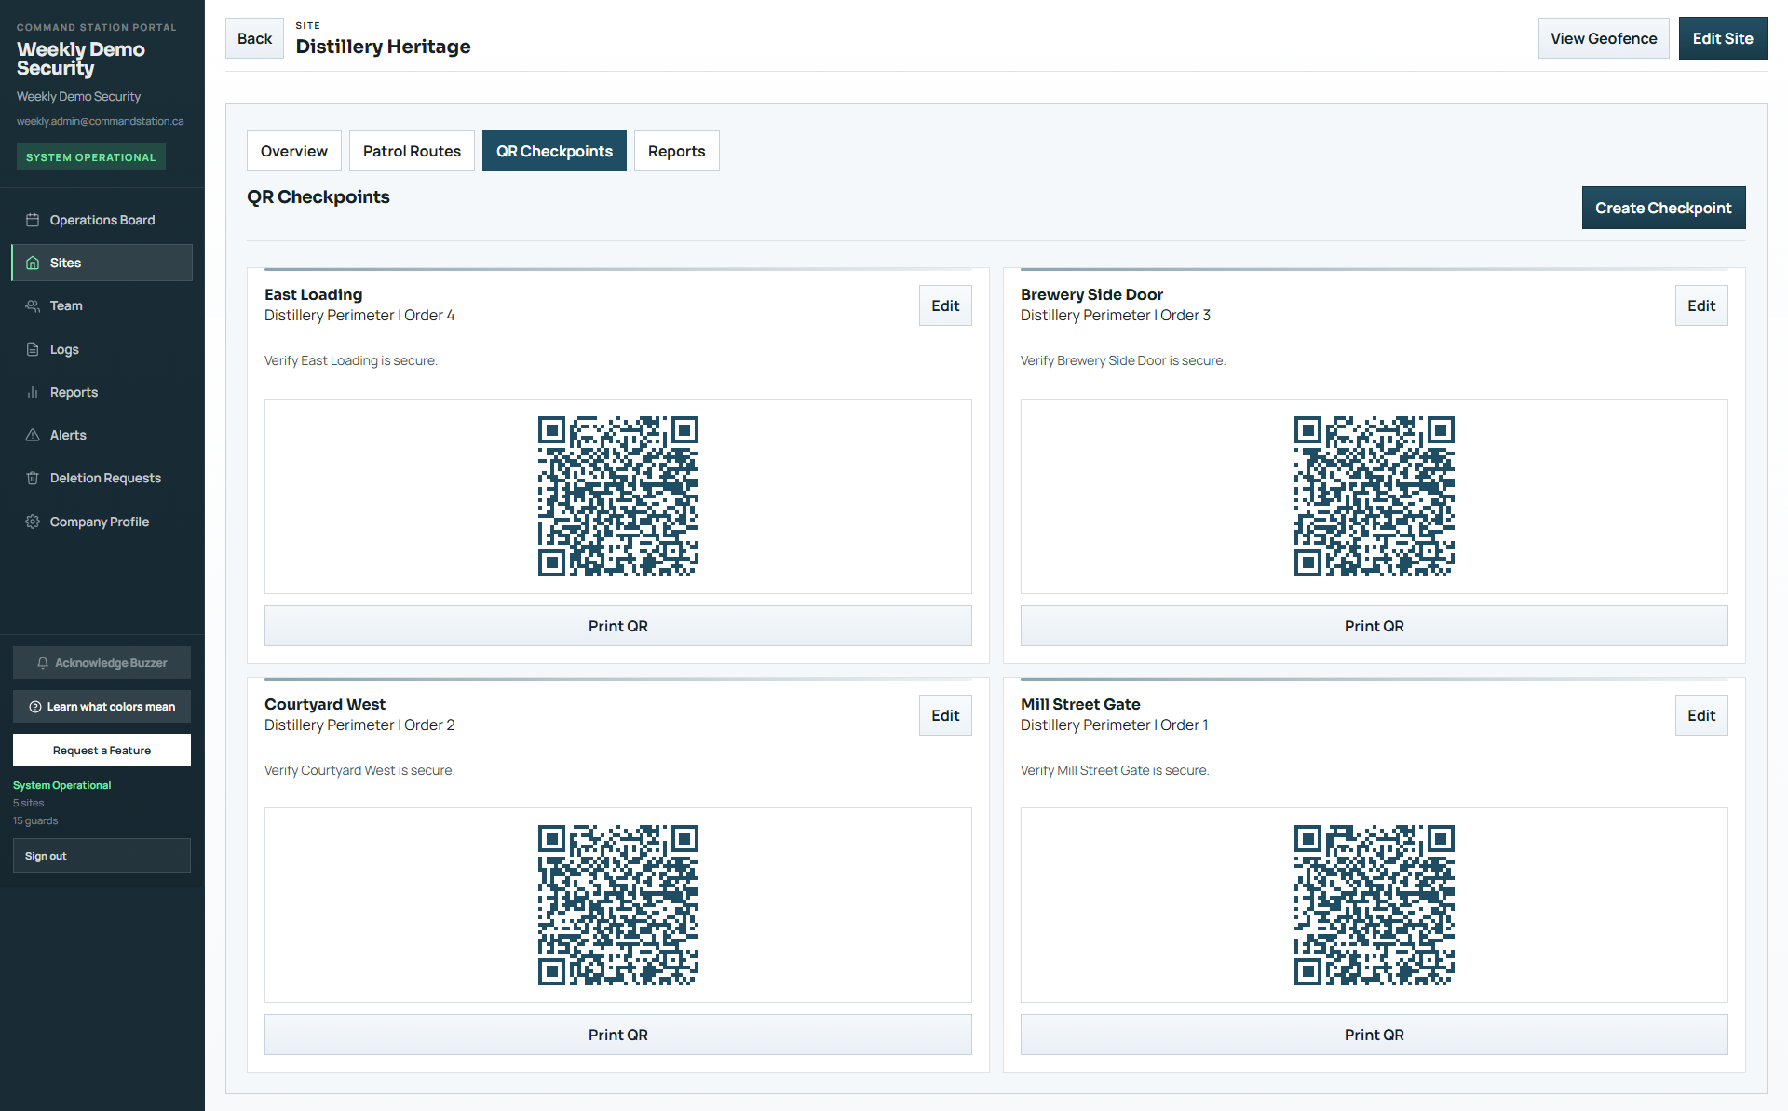Click 'Distillery Perimeter | Order 4' text
This screenshot has height=1111, width=1788.
tap(359, 316)
